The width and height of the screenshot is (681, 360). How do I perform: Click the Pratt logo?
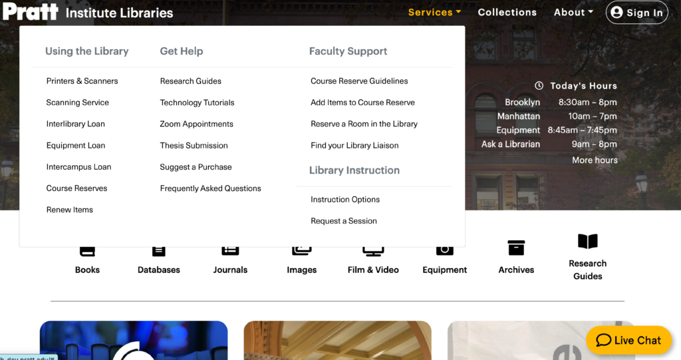pos(31,11)
